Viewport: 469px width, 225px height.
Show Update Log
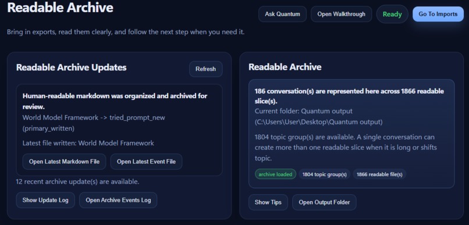(45, 200)
